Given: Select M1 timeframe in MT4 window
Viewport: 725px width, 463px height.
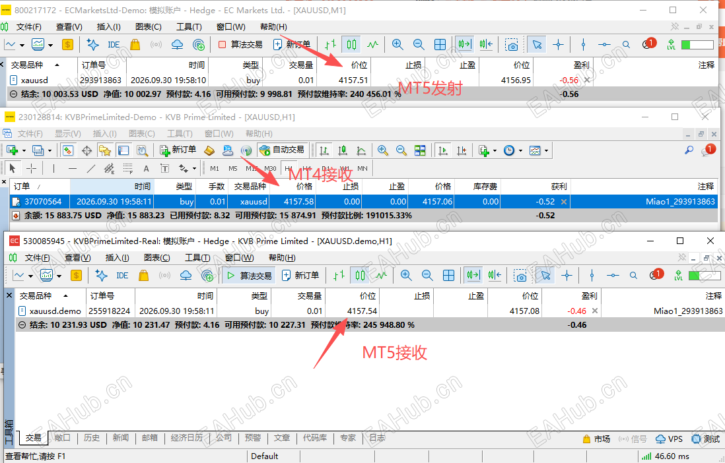Looking at the screenshot, I should tap(215, 169).
